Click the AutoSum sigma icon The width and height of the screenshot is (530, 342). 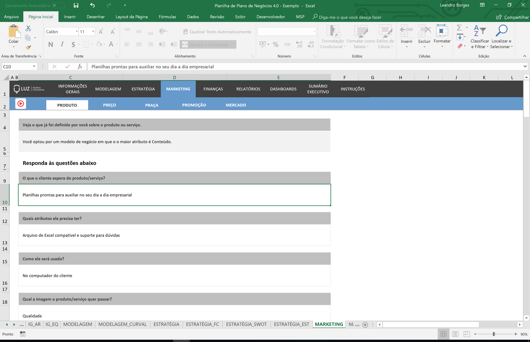coord(459,27)
